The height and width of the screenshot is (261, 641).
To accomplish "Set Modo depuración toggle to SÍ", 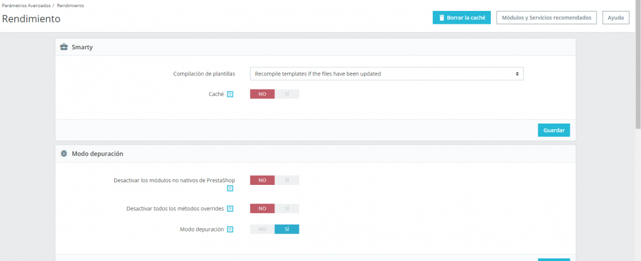I will pos(287,229).
